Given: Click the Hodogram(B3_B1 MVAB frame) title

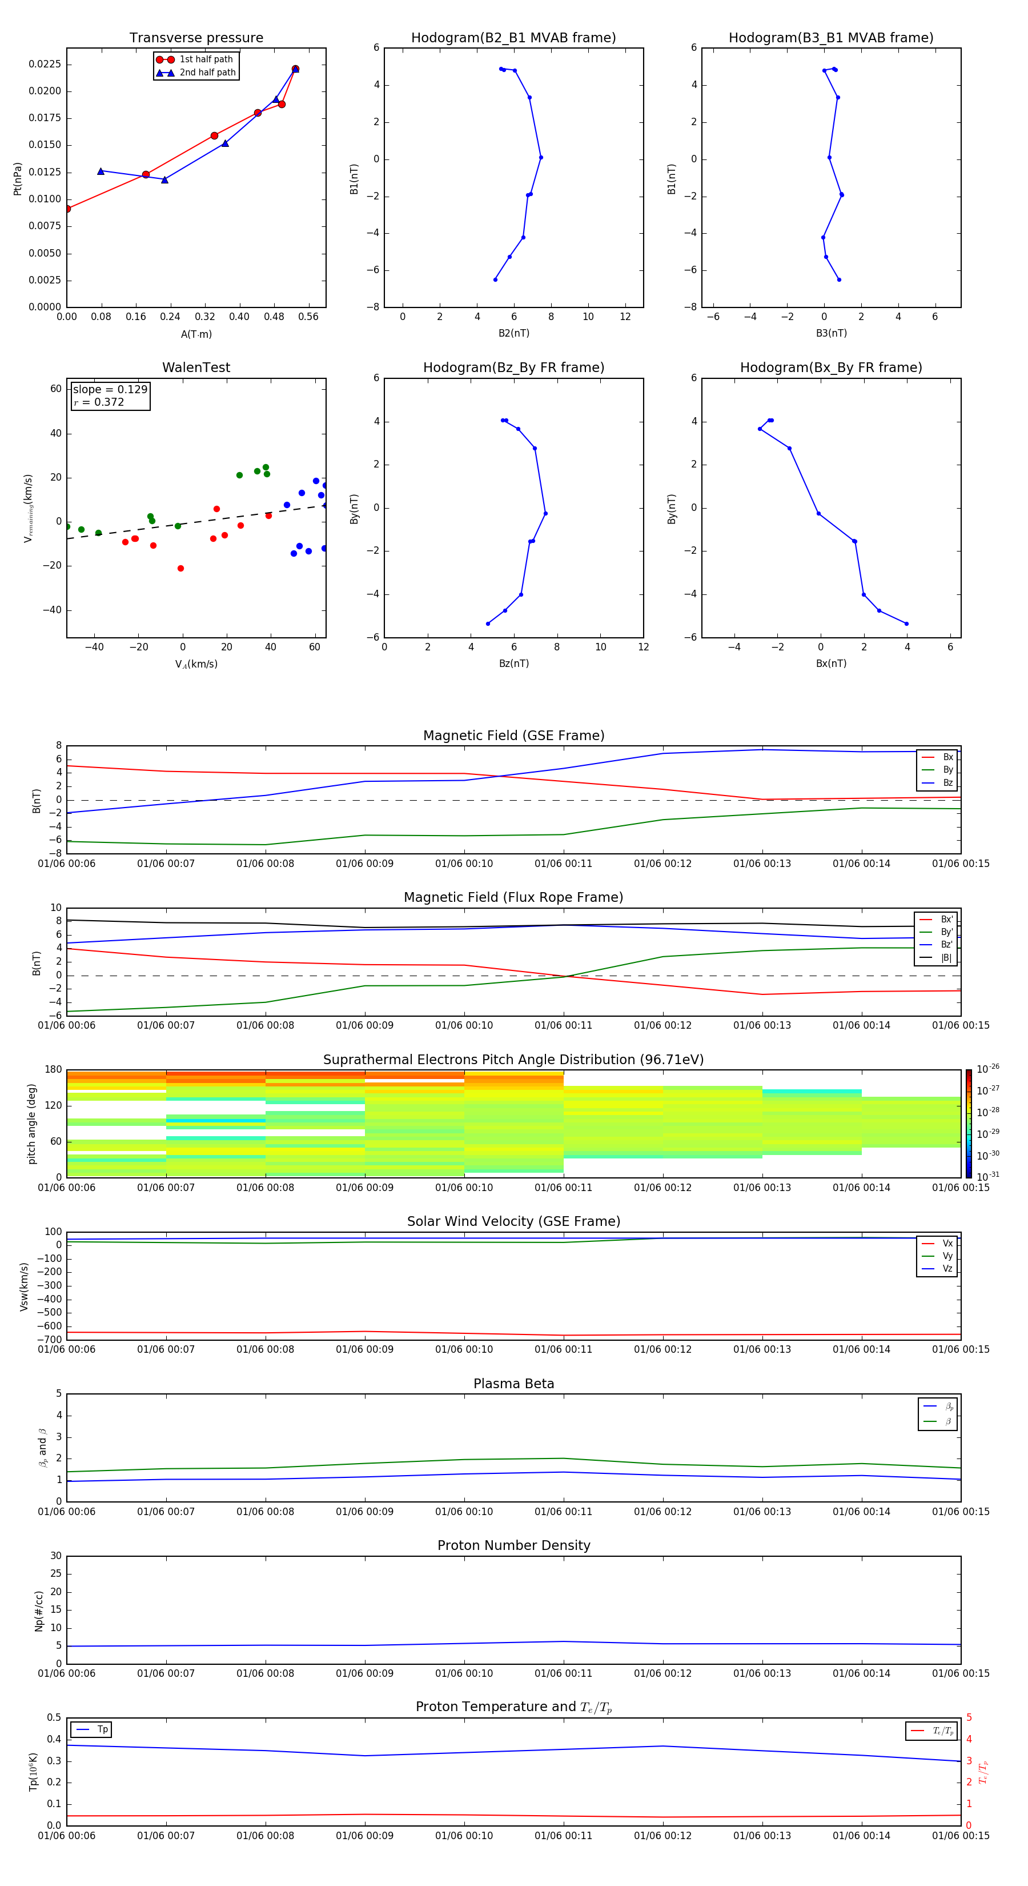Looking at the screenshot, I should [x=830, y=38].
